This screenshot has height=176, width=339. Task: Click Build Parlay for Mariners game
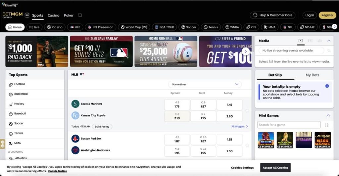102,127
